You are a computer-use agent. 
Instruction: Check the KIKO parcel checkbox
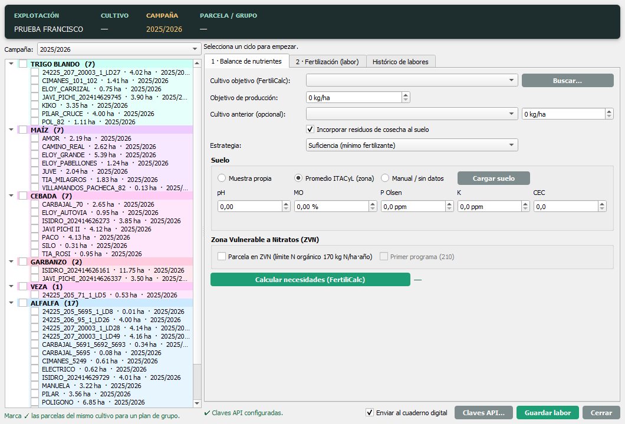click(35, 105)
